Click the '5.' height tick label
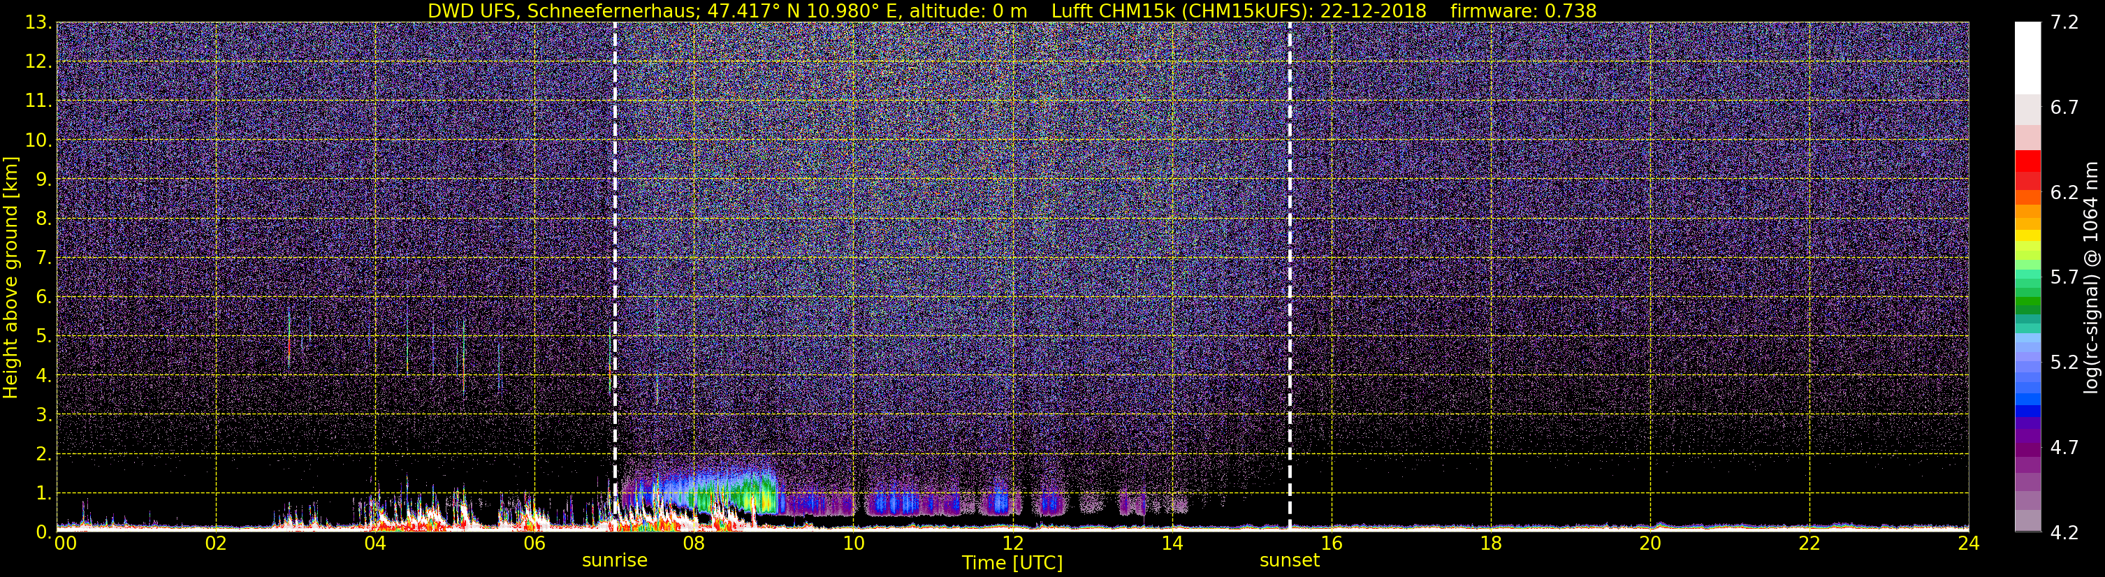The height and width of the screenshot is (577, 2105). (x=43, y=337)
